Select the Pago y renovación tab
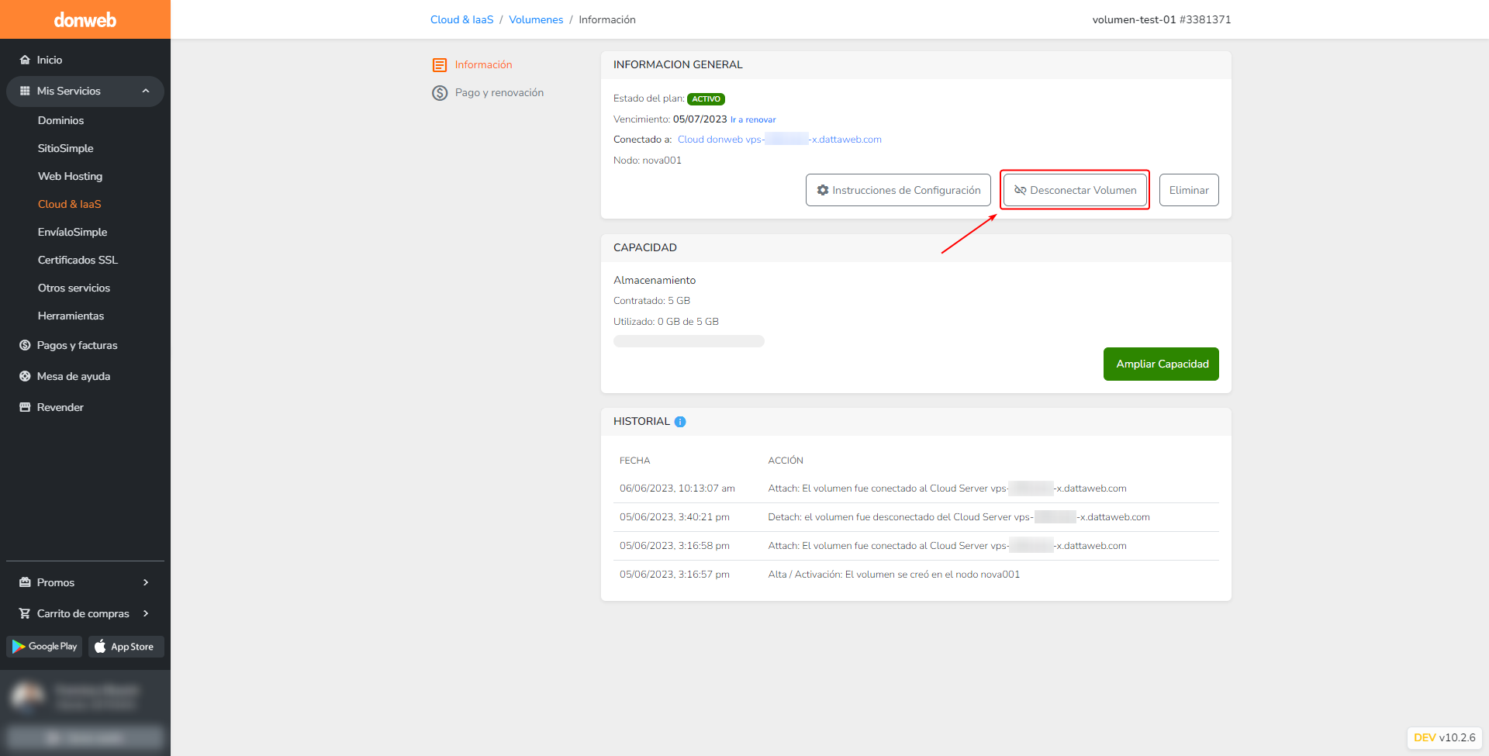This screenshot has width=1489, height=756. 499,92
